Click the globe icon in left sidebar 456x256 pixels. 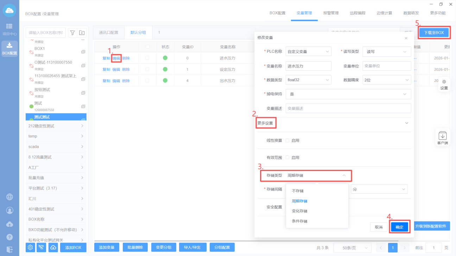click(9, 197)
